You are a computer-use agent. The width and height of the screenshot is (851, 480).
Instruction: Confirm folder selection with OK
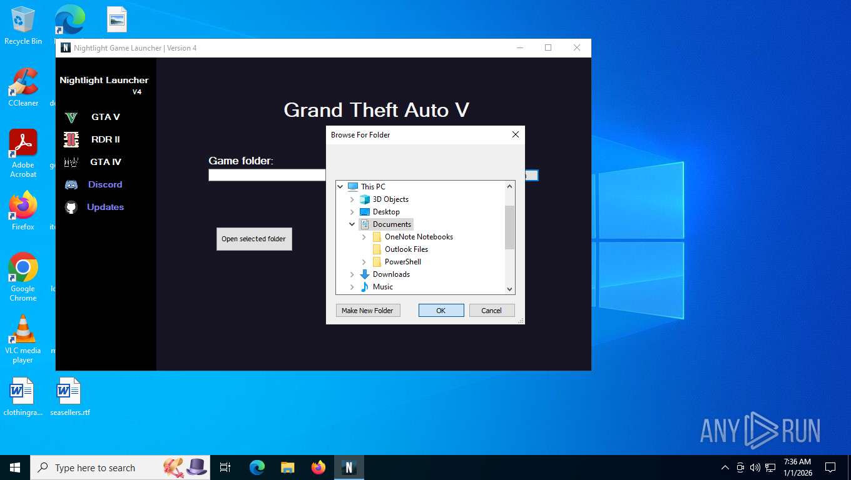point(441,311)
